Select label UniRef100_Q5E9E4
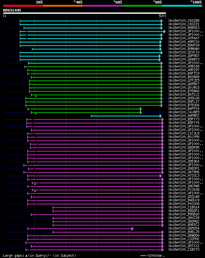The image size is (205, 258). [x=184, y=162]
